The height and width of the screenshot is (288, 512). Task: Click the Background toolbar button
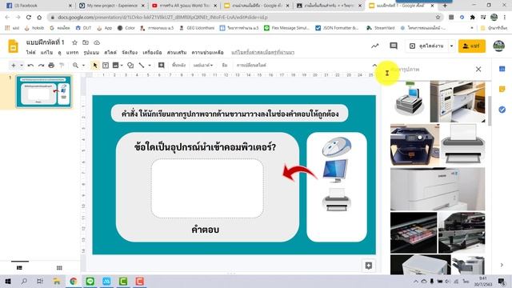pyautogui.click(x=178, y=66)
